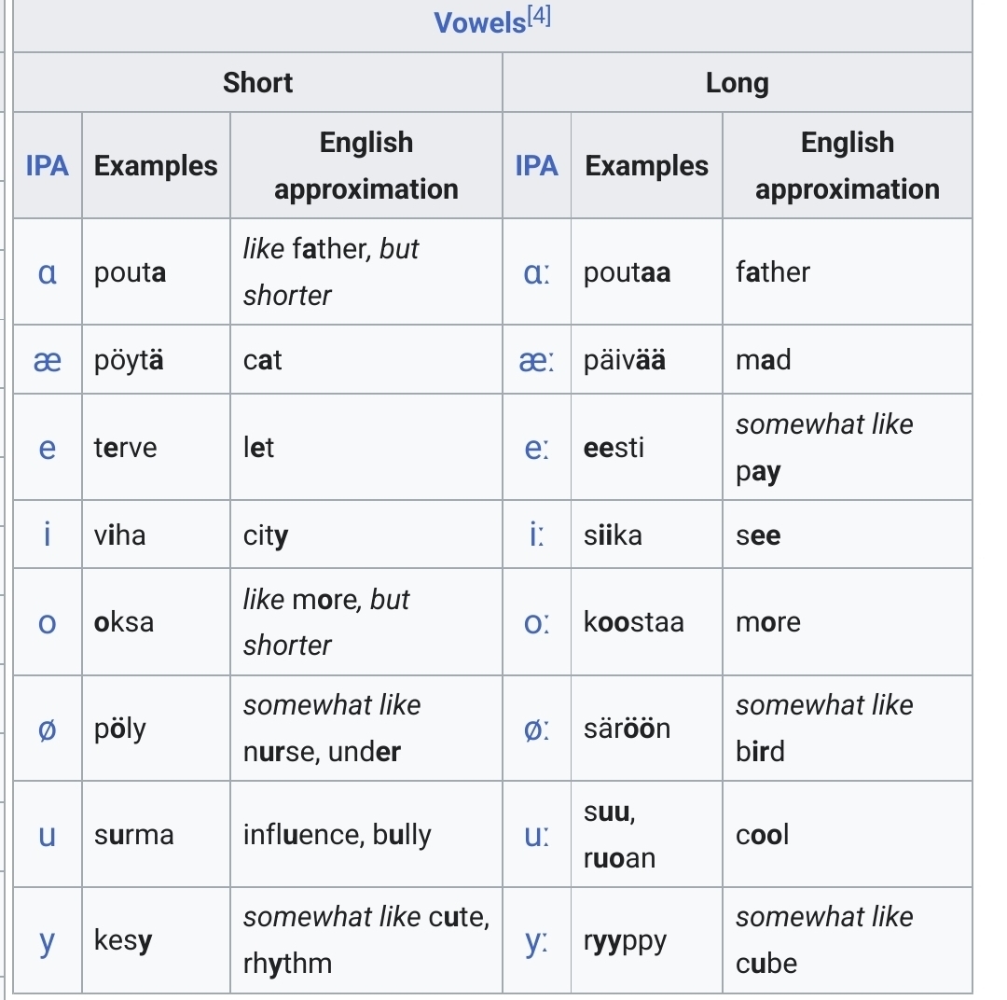
Task: Click the short e IPA symbol
Action: [x=47, y=448]
